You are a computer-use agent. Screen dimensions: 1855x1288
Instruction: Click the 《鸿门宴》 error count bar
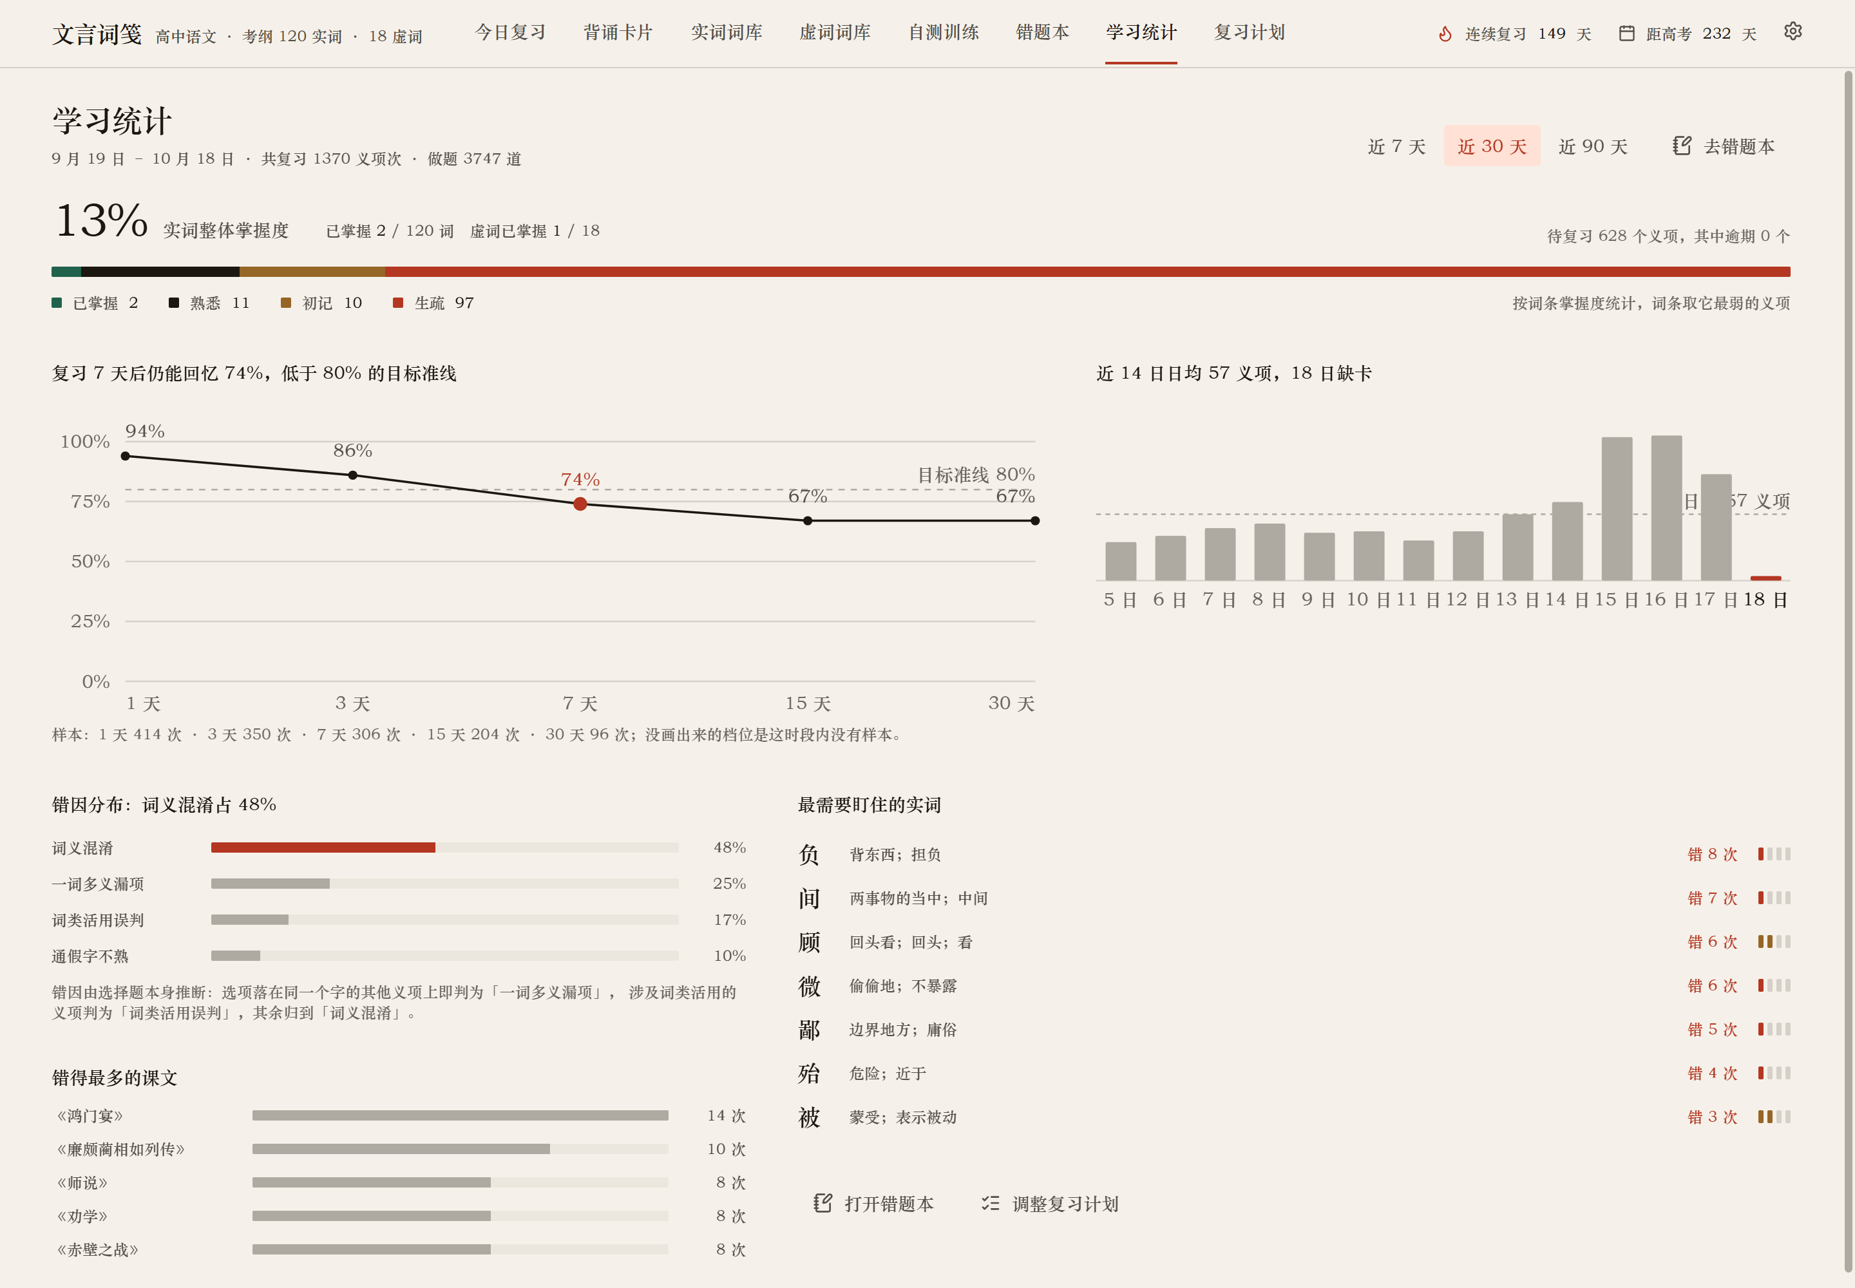pos(460,1115)
